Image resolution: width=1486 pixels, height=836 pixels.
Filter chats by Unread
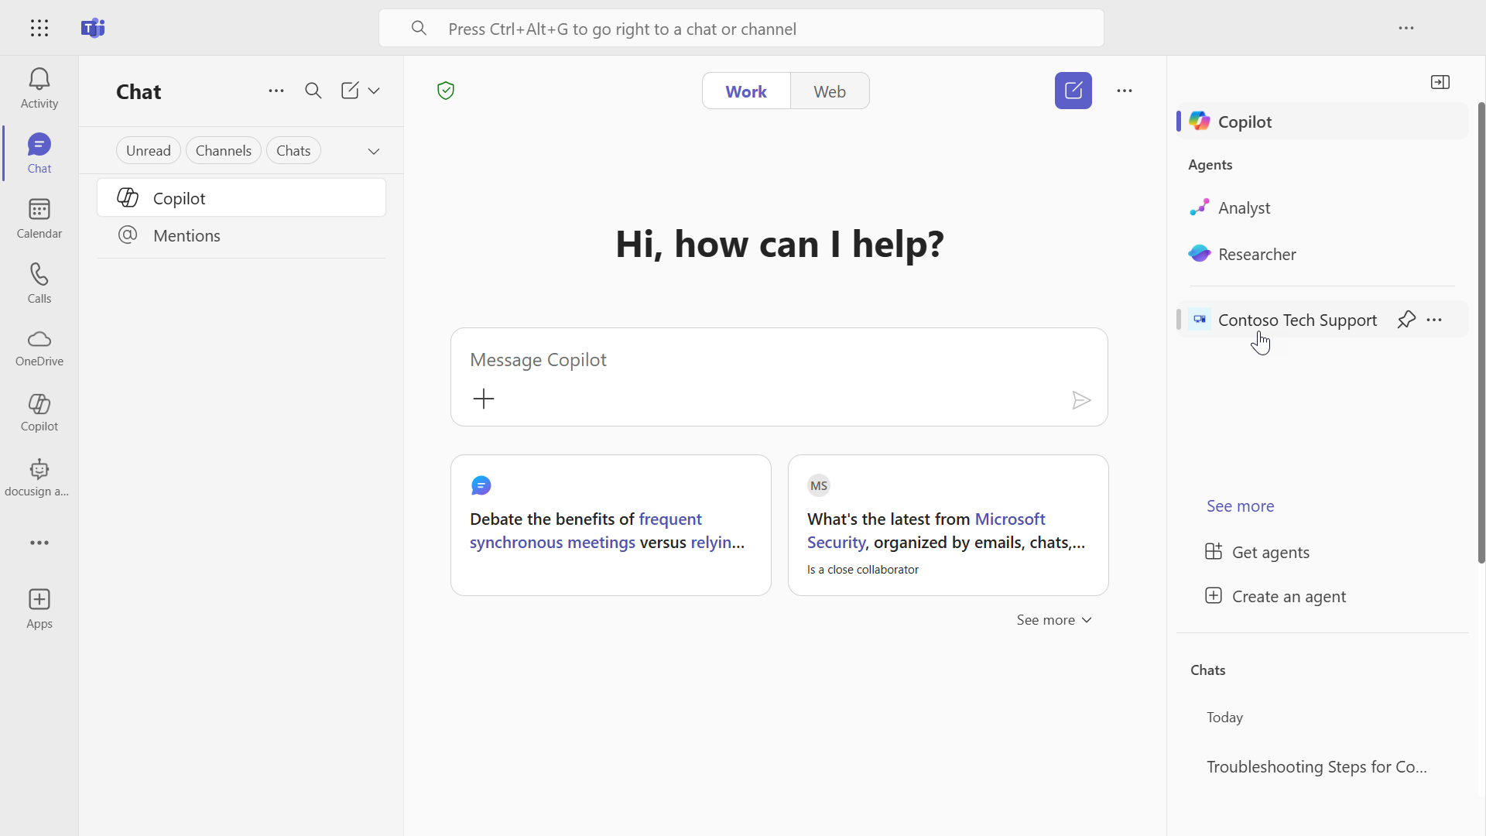[149, 150]
